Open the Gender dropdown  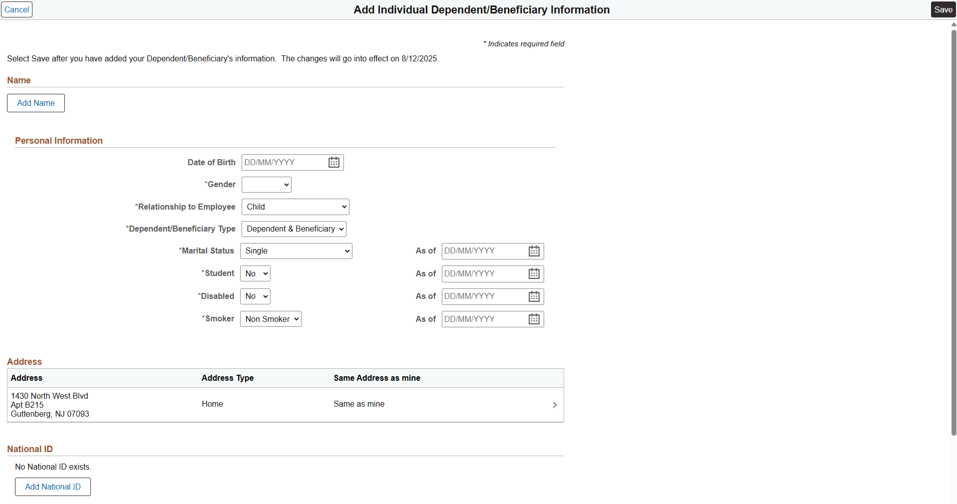coord(266,184)
